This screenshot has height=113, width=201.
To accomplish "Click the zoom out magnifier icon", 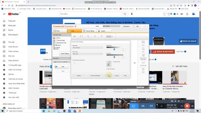I will pos(95,36).
